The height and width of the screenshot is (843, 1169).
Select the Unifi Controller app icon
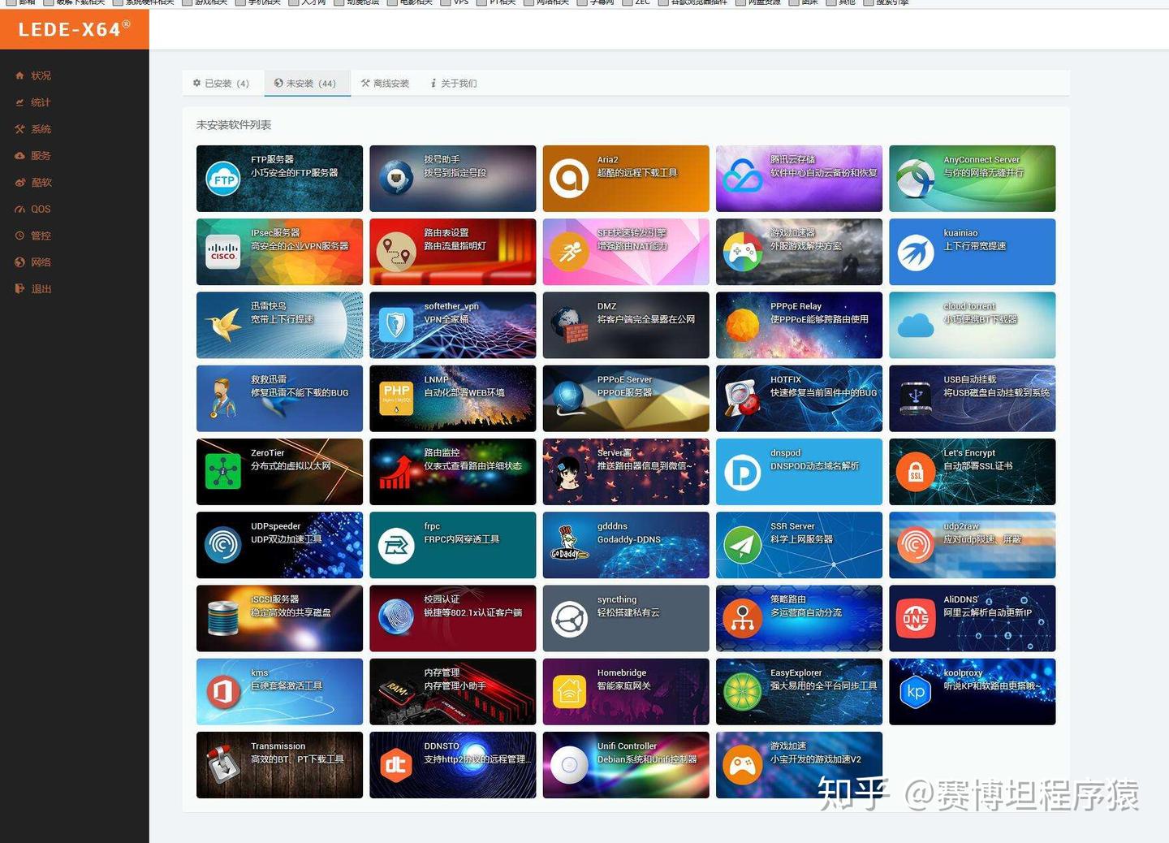tap(568, 764)
